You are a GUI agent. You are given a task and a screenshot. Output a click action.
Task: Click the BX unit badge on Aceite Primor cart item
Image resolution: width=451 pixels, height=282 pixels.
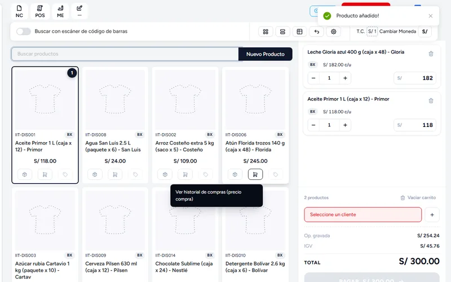pos(313,112)
